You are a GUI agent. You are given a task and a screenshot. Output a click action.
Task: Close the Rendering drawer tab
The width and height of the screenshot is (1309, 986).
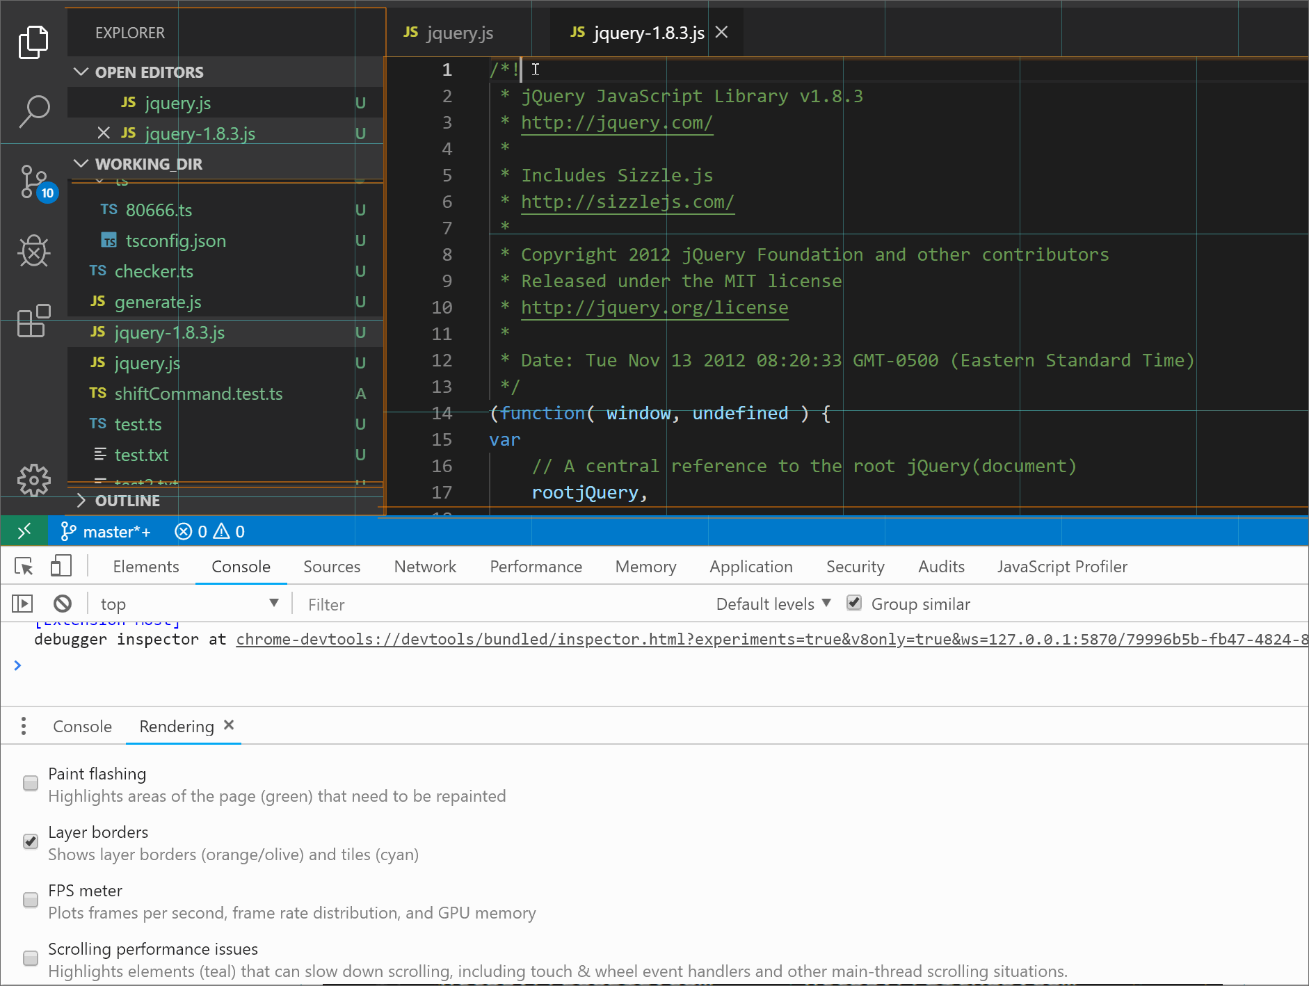click(229, 725)
